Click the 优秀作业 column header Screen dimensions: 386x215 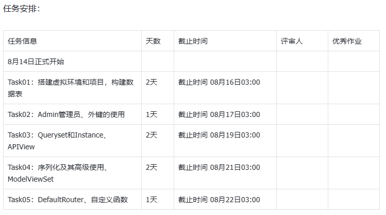pyautogui.click(x=347, y=41)
